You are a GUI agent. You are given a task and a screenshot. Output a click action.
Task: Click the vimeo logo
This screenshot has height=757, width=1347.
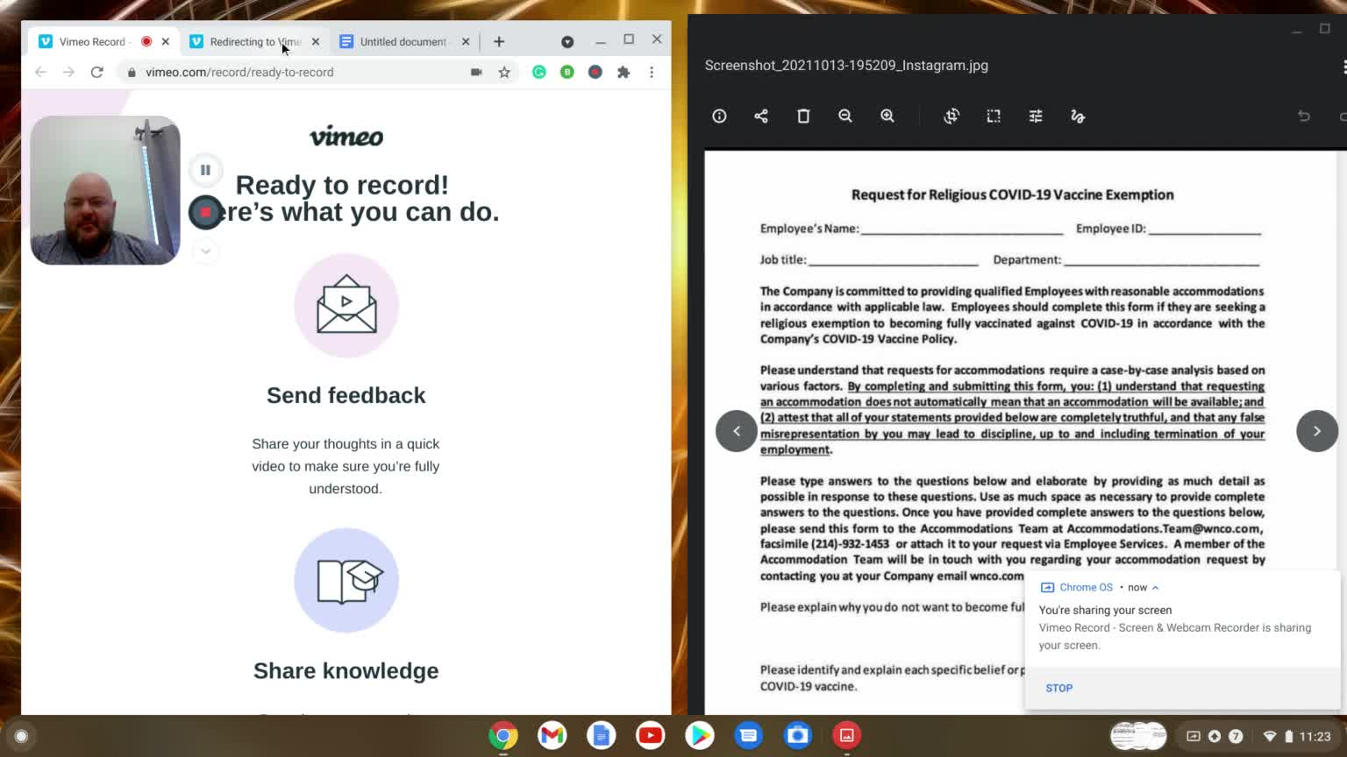(x=346, y=137)
